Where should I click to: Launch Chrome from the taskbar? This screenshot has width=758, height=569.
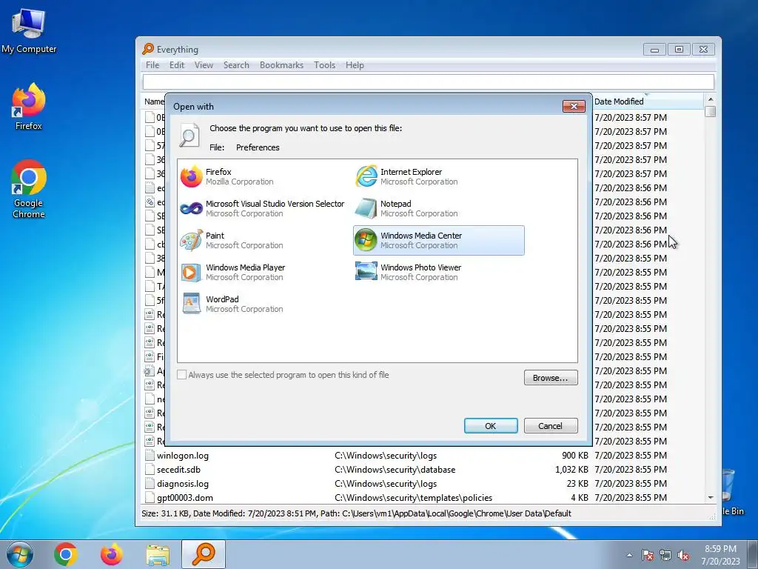(66, 554)
